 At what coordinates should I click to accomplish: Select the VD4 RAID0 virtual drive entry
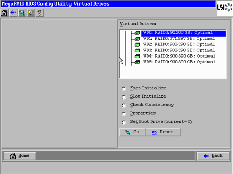(x=179, y=56)
